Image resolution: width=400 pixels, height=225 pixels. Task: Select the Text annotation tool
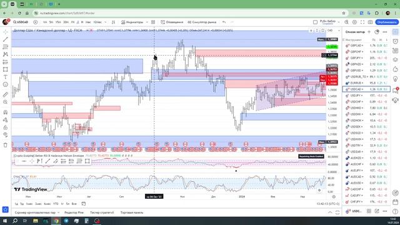(6, 77)
